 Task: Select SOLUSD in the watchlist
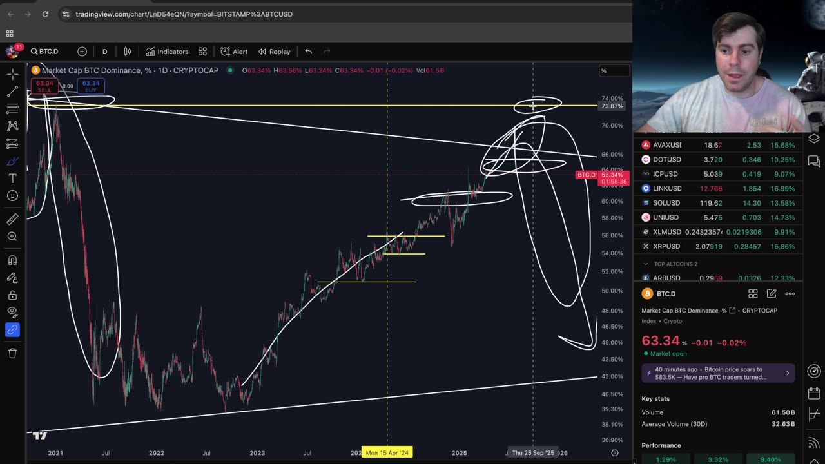719,203
